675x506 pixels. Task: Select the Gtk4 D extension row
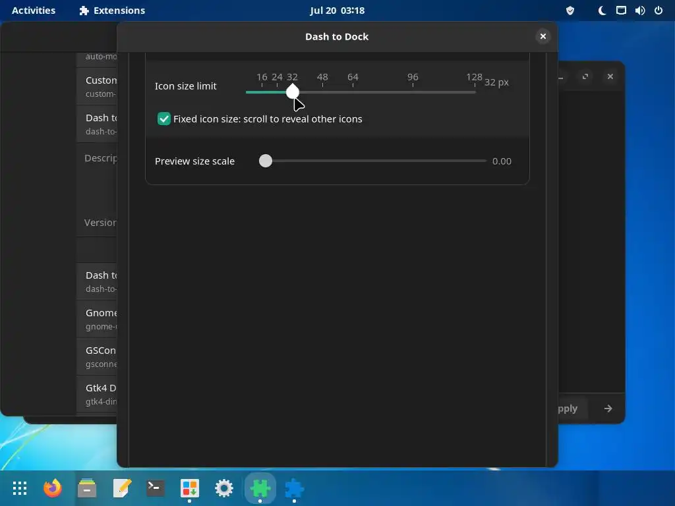97,394
